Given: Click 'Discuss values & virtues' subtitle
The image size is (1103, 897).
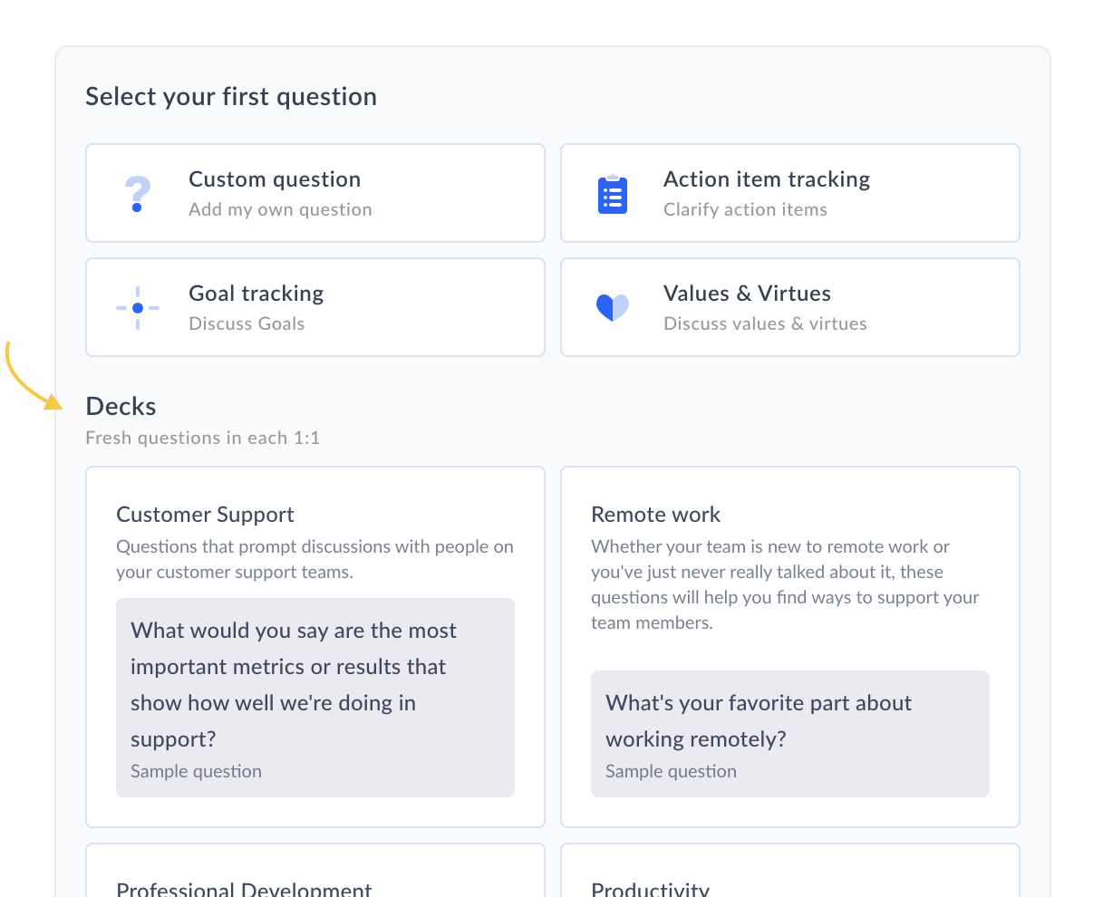Looking at the screenshot, I should [765, 323].
